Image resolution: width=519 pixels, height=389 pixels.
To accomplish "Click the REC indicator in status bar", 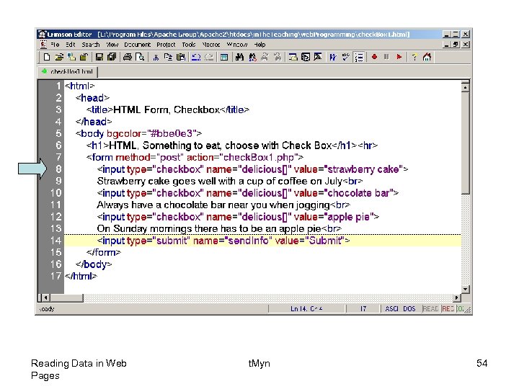I will click(x=448, y=308).
